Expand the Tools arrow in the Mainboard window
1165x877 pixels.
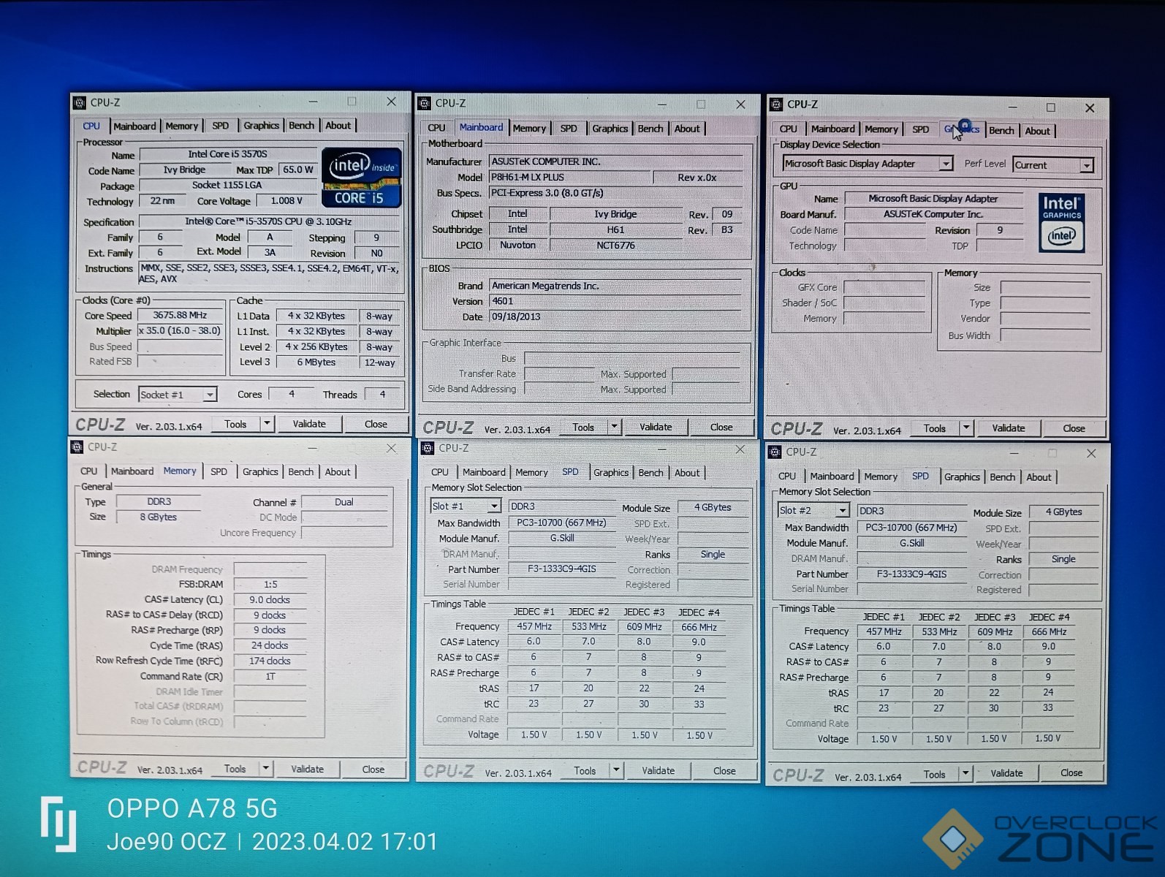[x=615, y=427]
